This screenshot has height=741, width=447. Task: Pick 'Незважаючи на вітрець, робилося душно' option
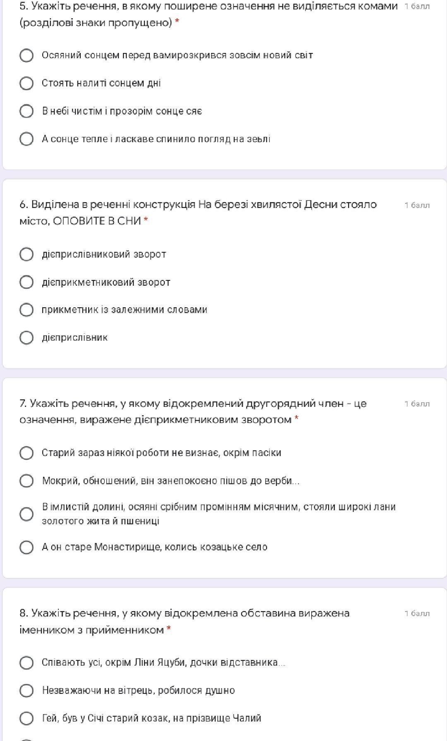[x=26, y=691]
